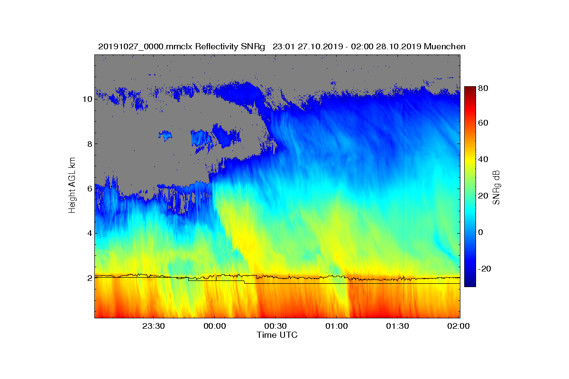This screenshot has height=379, width=569.
Task: Click the 00:00 time tick label
Action: point(214,326)
